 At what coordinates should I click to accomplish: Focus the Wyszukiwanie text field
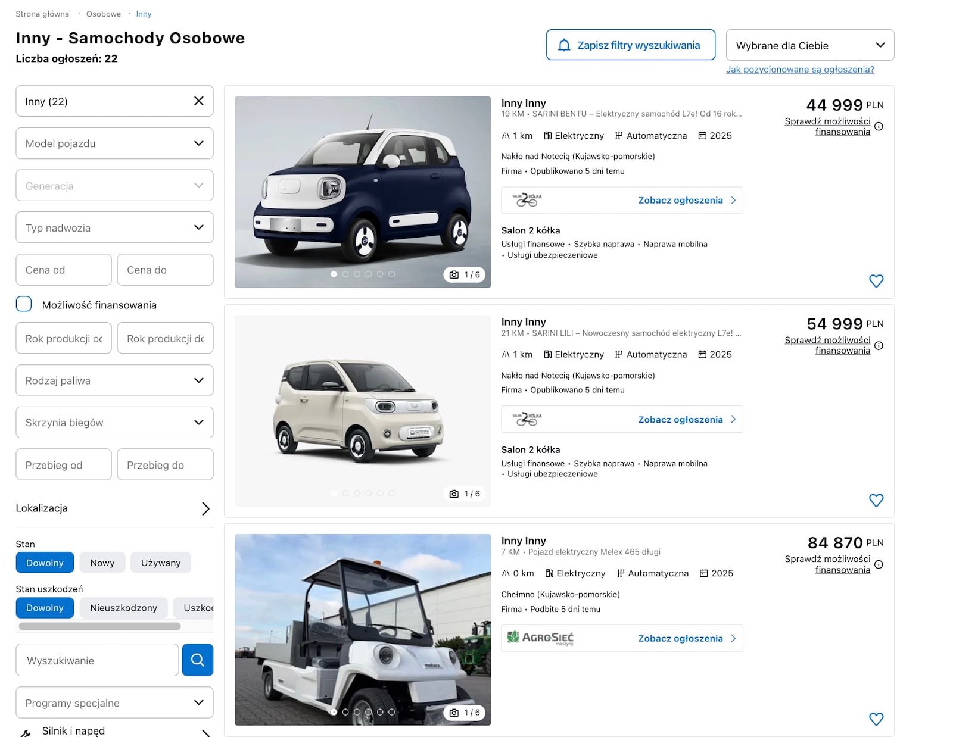tap(97, 660)
